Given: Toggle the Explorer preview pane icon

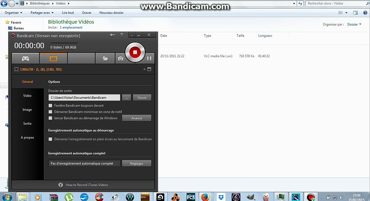Looking at the screenshot, I should 355,13.
